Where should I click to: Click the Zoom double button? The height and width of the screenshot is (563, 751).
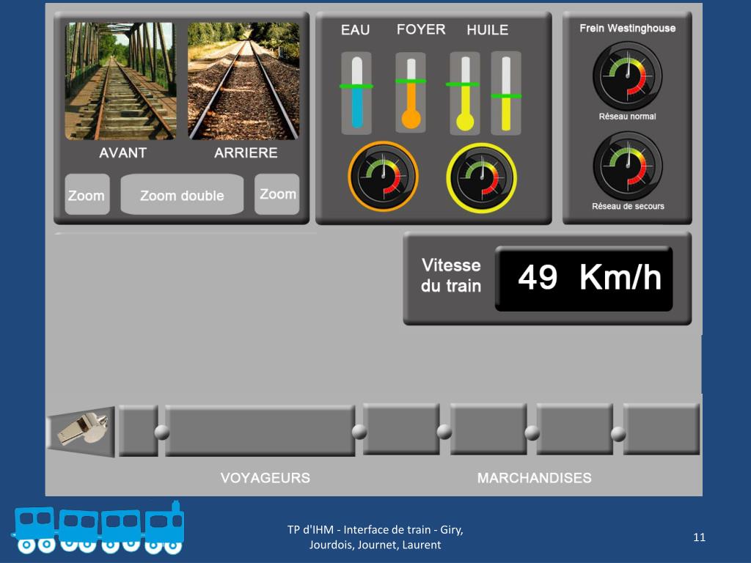pos(182,194)
